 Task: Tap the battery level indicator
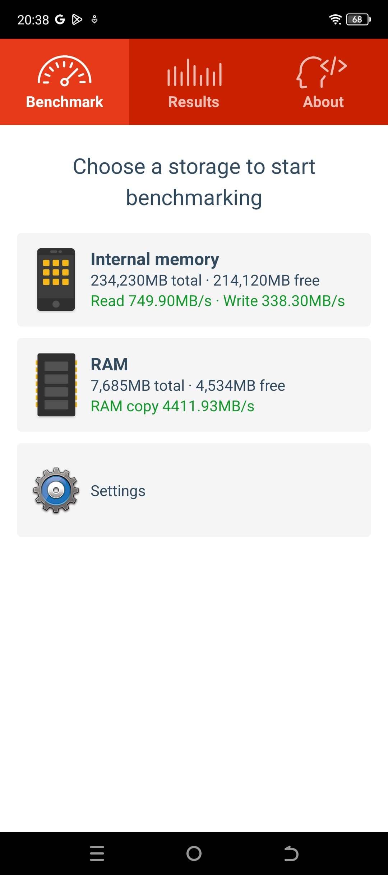point(358,19)
